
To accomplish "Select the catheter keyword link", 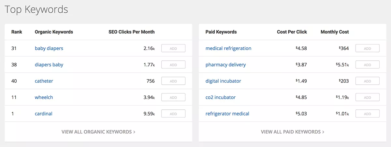I will [x=44, y=81].
